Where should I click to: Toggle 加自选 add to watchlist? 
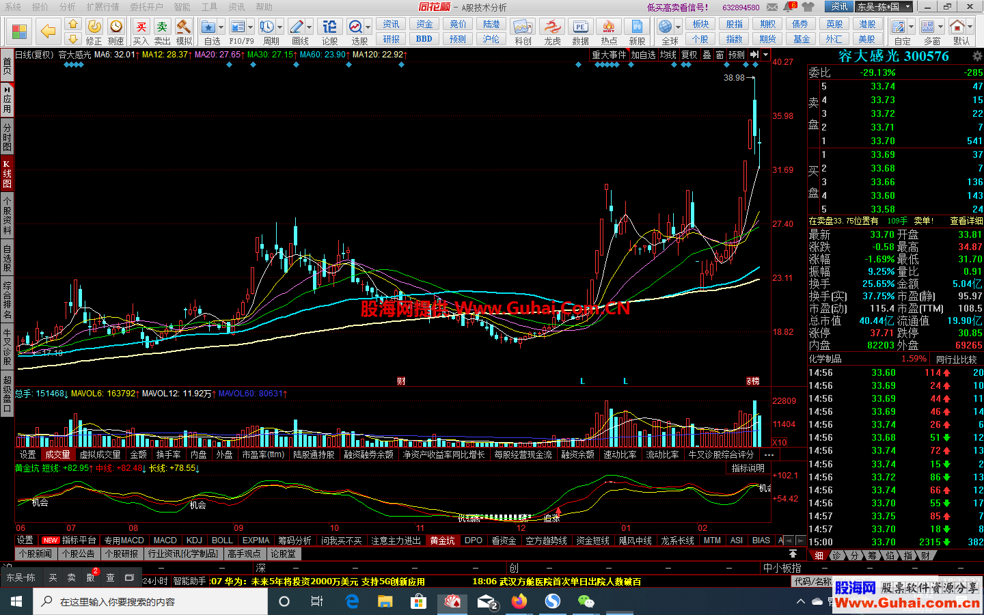point(643,55)
